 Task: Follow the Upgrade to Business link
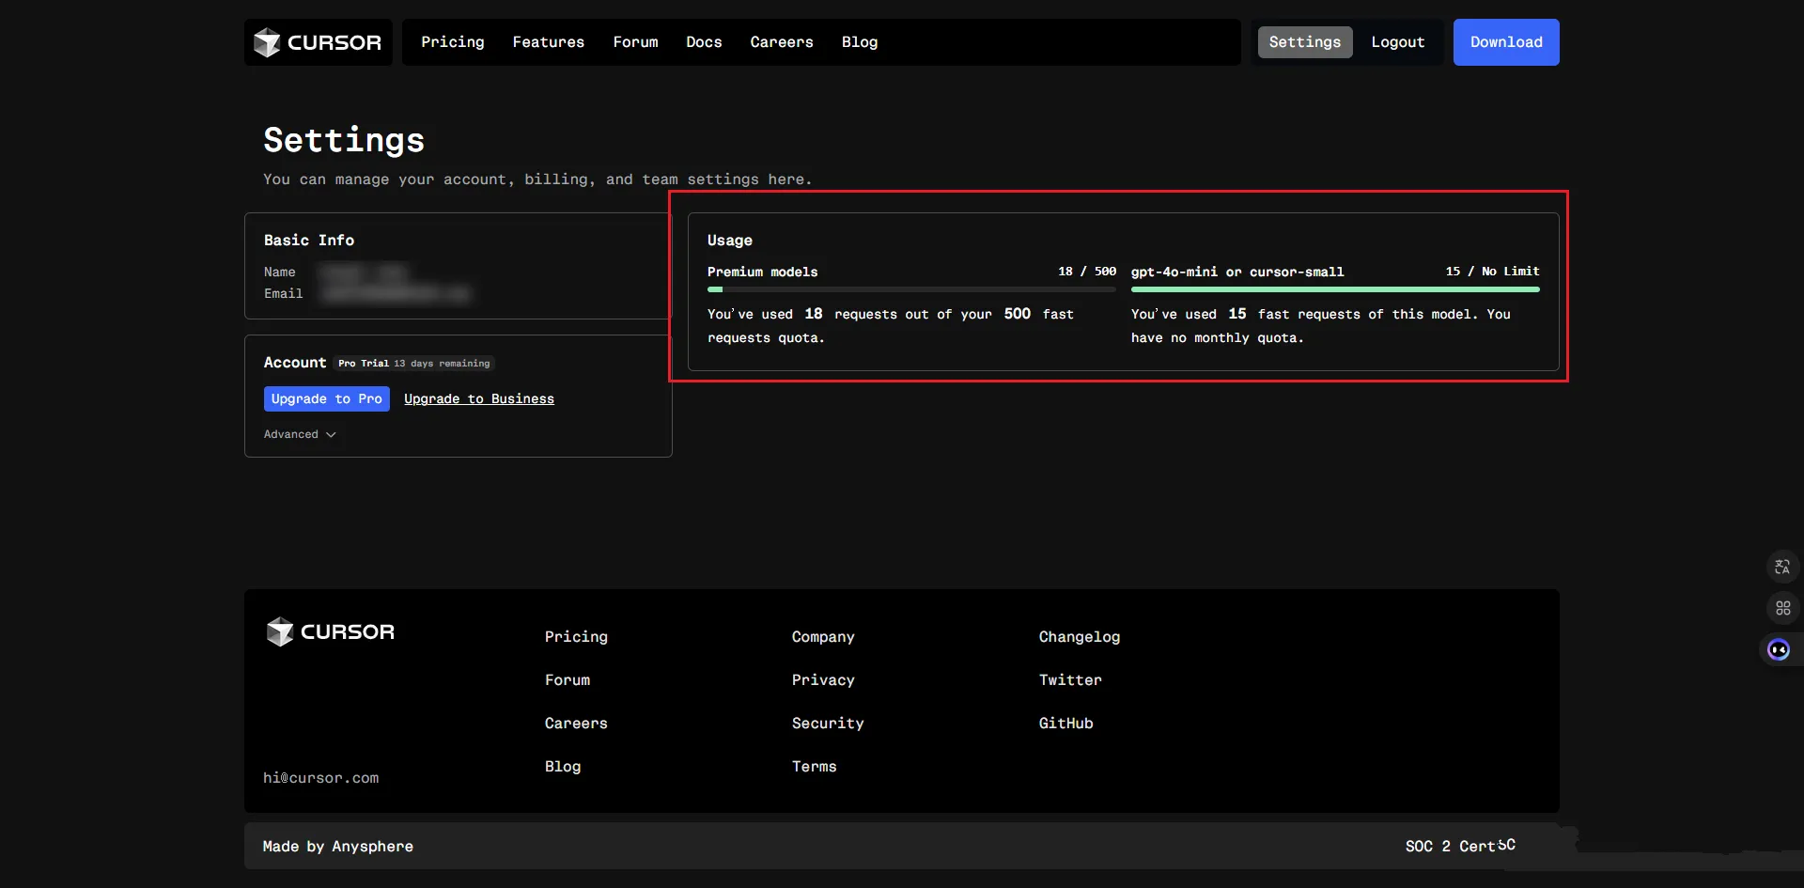pos(478,398)
